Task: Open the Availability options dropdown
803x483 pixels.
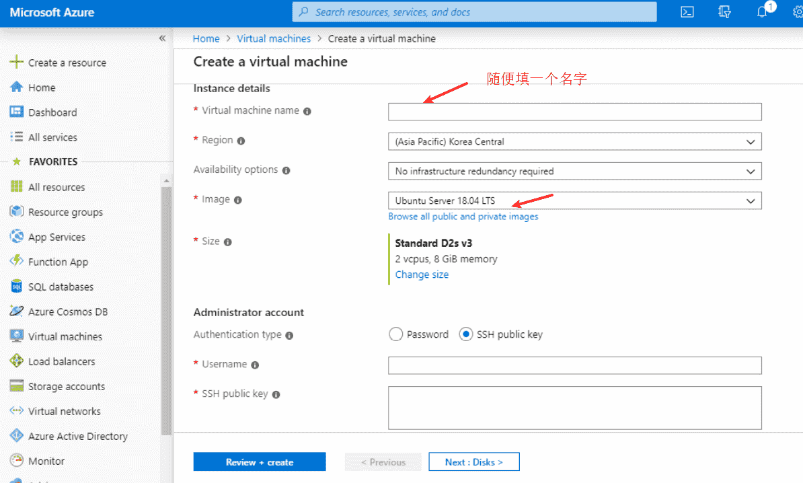Action: [x=574, y=171]
